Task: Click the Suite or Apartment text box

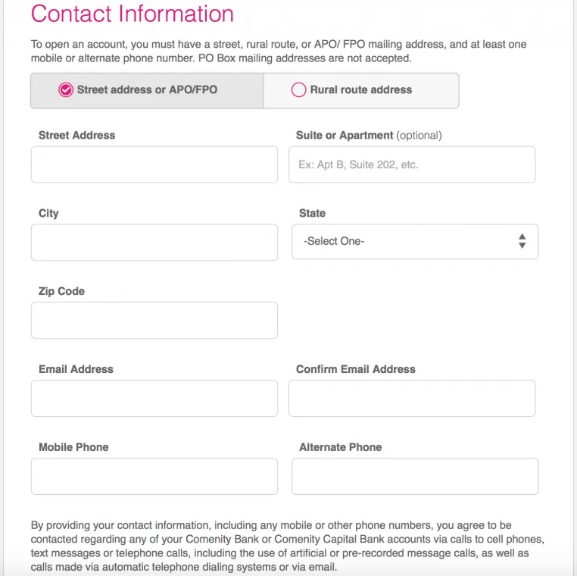Action: pyautogui.click(x=412, y=164)
